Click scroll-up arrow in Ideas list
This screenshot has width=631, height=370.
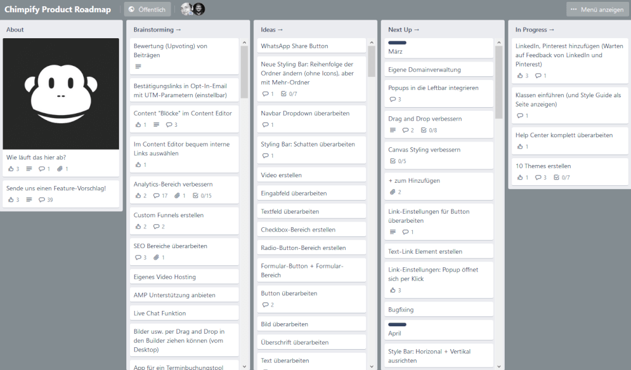[x=372, y=42]
